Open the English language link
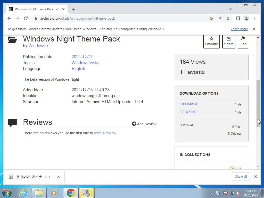The width and height of the screenshot is (264, 198). click(78, 69)
